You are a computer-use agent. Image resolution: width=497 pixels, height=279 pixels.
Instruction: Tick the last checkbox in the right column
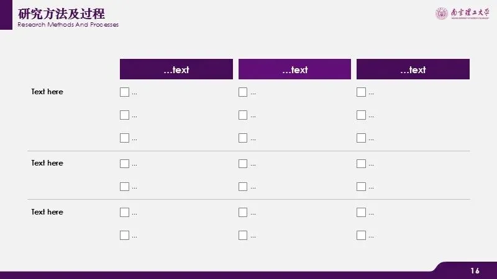pos(361,235)
